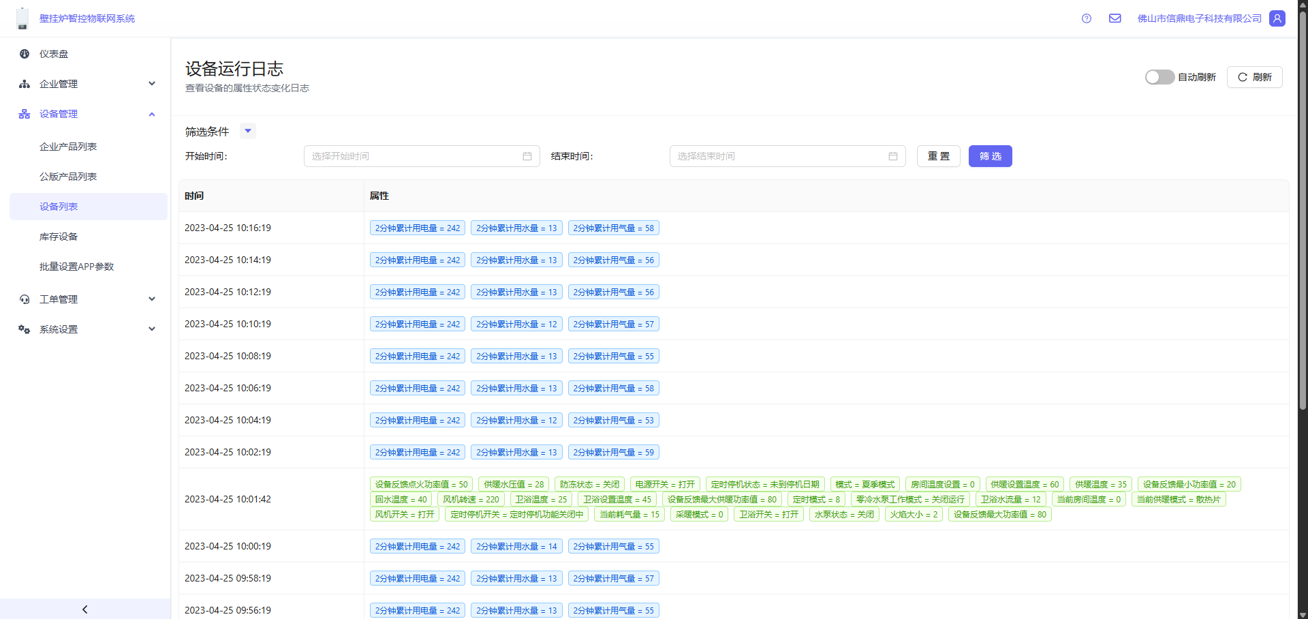
Task: Open 批量设置APP参数 menu item
Action: [76, 267]
